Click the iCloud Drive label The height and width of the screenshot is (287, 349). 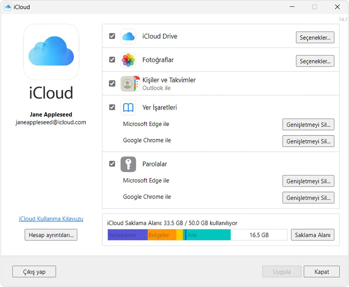point(160,36)
